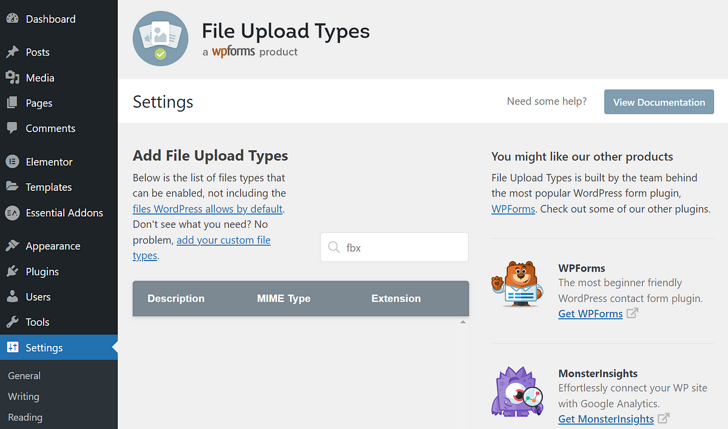Open Templates in the sidebar
Viewport: 728px width, 429px height.
59,187
